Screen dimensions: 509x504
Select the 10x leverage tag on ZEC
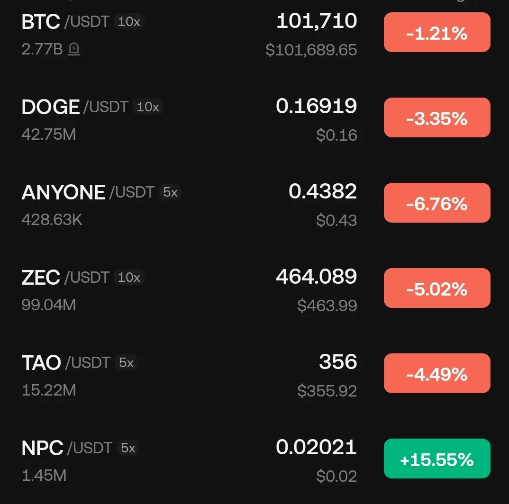pyautogui.click(x=129, y=278)
